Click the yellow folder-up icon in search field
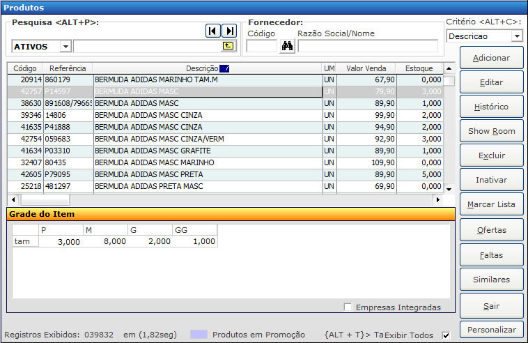 pyautogui.click(x=228, y=46)
